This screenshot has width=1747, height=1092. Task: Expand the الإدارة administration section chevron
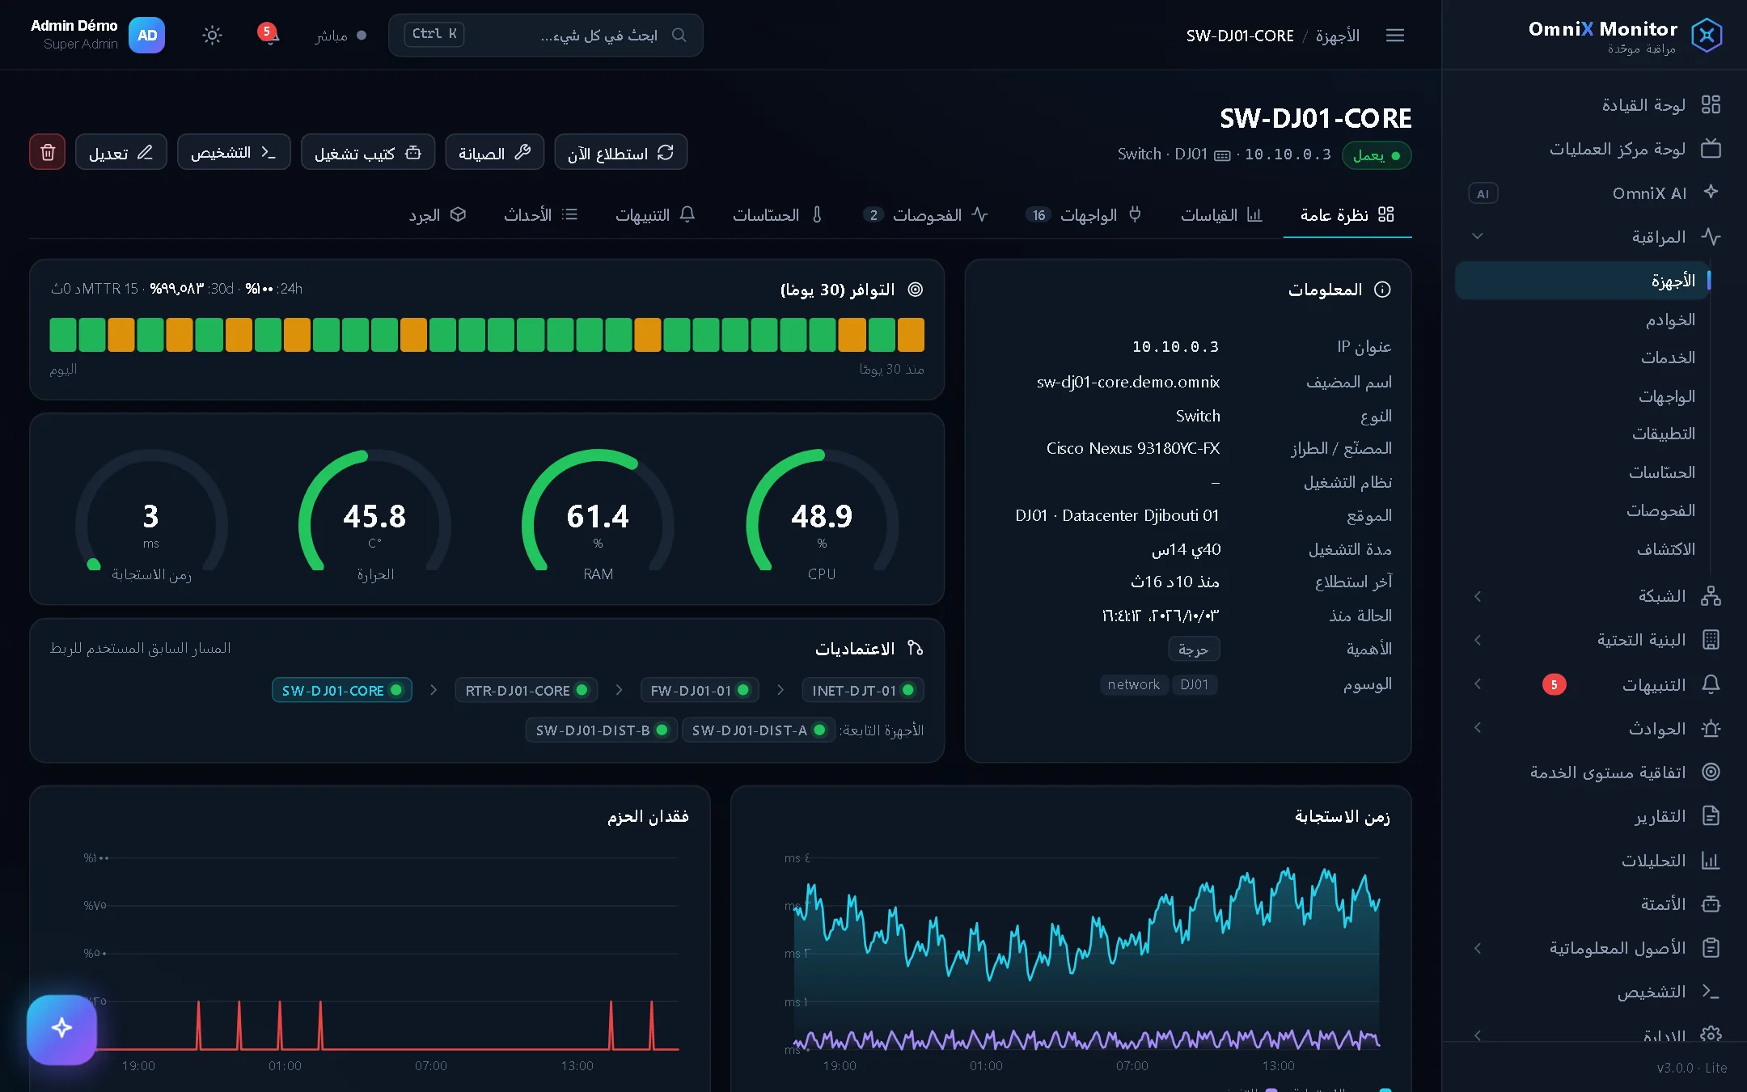pyautogui.click(x=1478, y=1035)
